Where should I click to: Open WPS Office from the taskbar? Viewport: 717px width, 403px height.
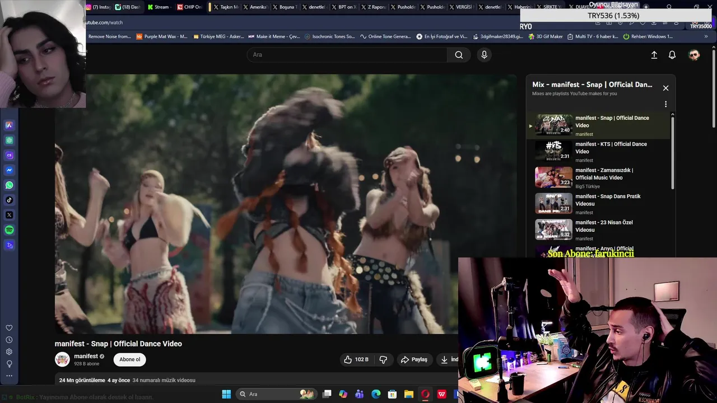(x=442, y=394)
